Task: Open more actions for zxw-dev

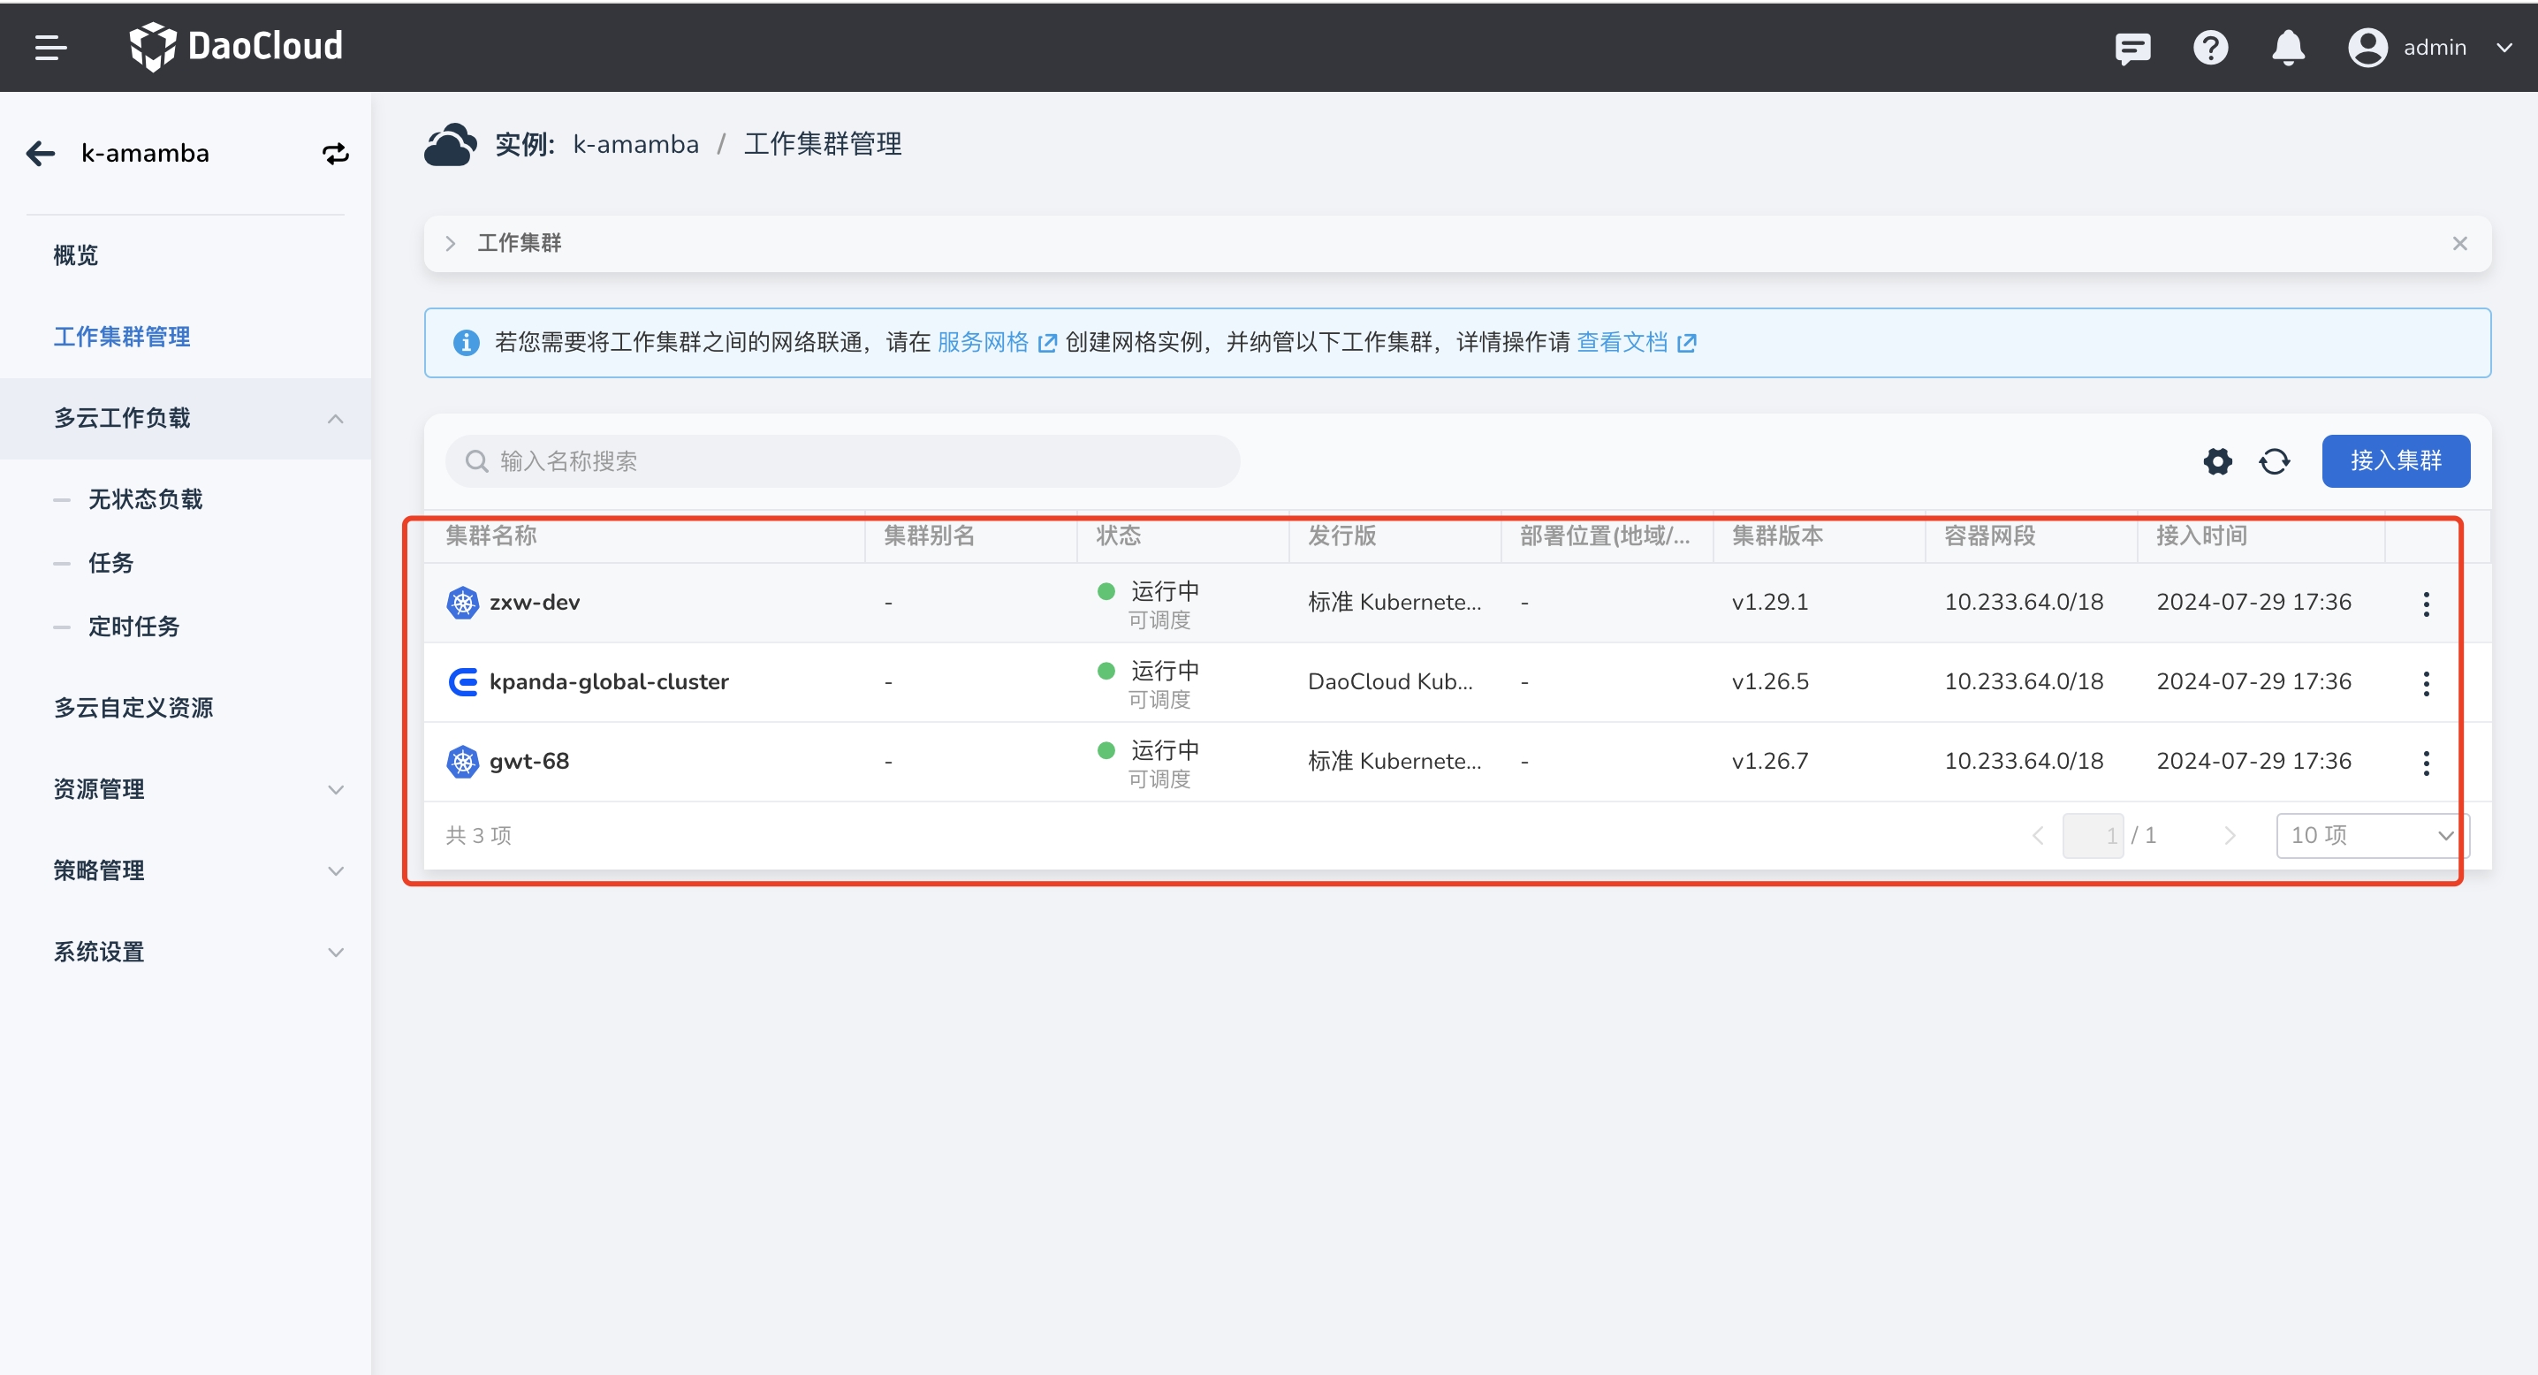Action: [2426, 604]
